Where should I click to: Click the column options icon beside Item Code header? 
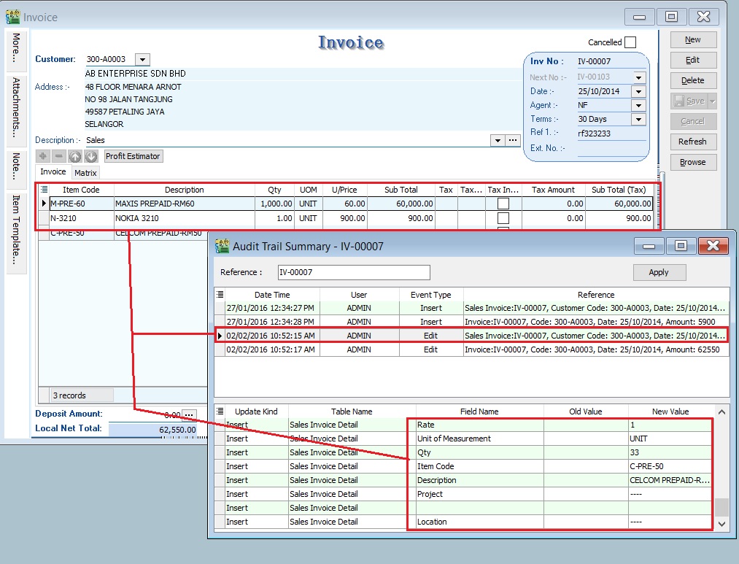[x=45, y=190]
